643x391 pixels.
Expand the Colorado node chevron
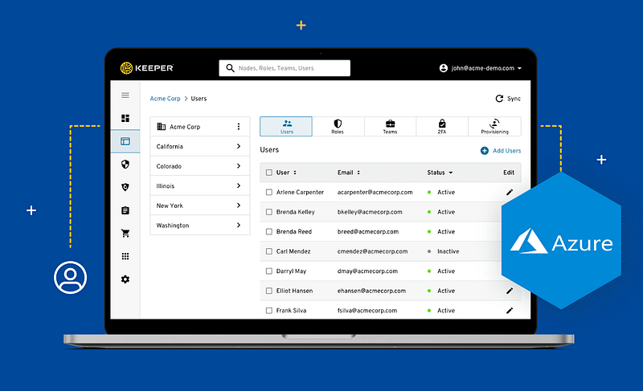point(239,166)
